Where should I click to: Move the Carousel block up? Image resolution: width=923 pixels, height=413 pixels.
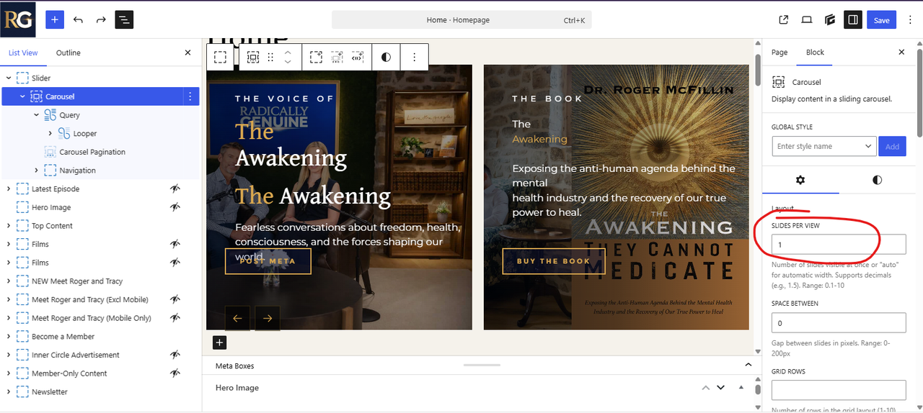click(x=288, y=53)
